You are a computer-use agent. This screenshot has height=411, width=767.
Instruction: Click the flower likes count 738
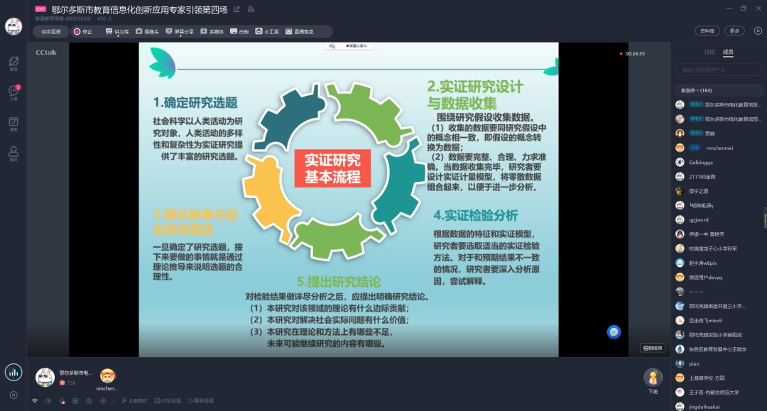click(x=68, y=383)
